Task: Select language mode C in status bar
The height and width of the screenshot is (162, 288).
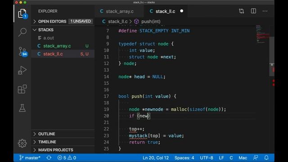Action: 231,158
